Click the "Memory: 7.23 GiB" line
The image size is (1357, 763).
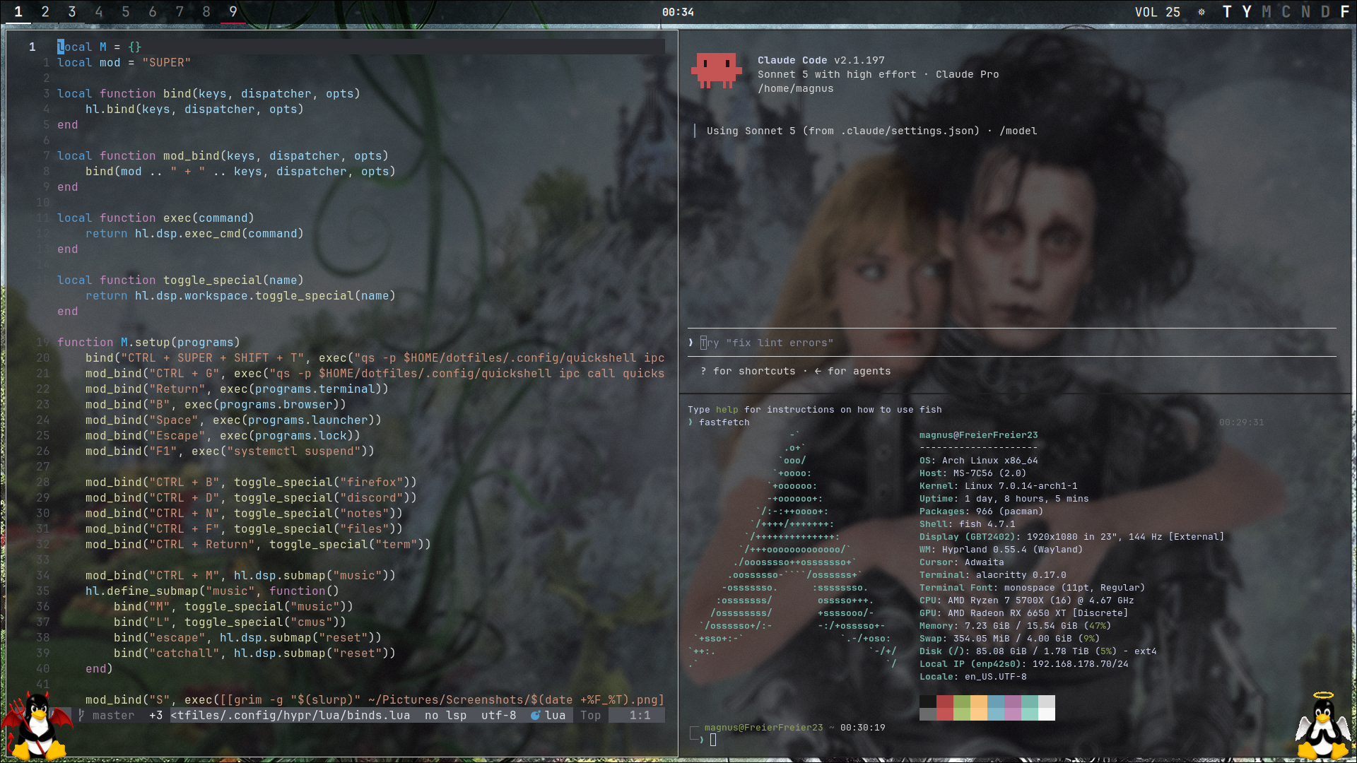click(1015, 626)
